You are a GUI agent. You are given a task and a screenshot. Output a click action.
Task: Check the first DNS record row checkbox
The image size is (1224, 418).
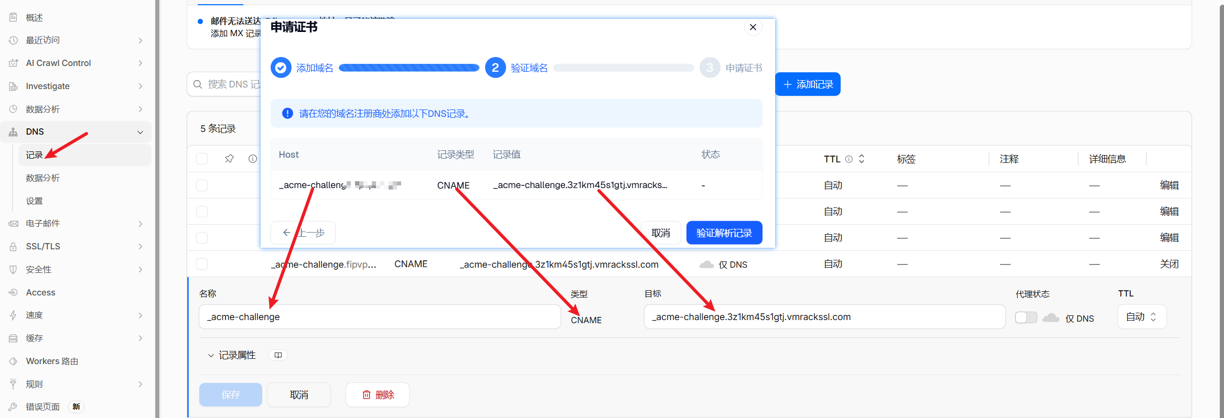point(202,185)
